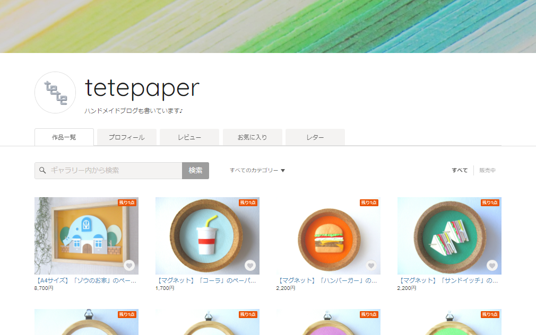Show すべて items filter

(460, 170)
